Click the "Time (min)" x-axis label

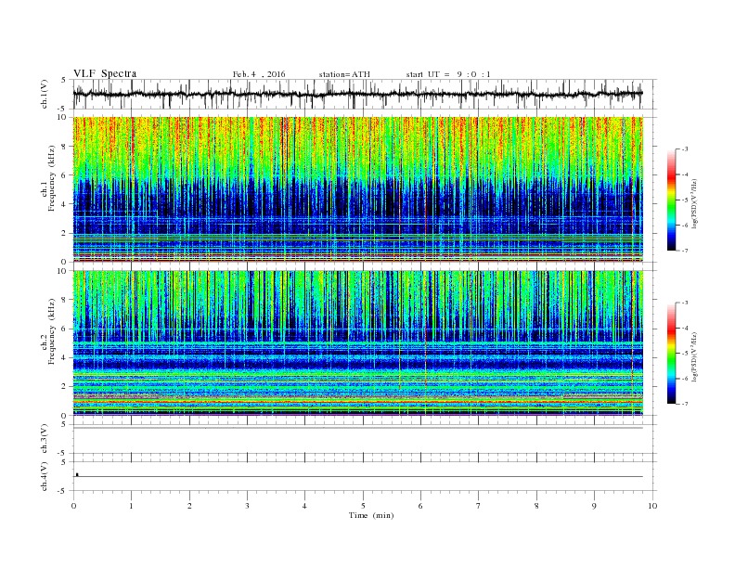pyautogui.click(x=371, y=515)
